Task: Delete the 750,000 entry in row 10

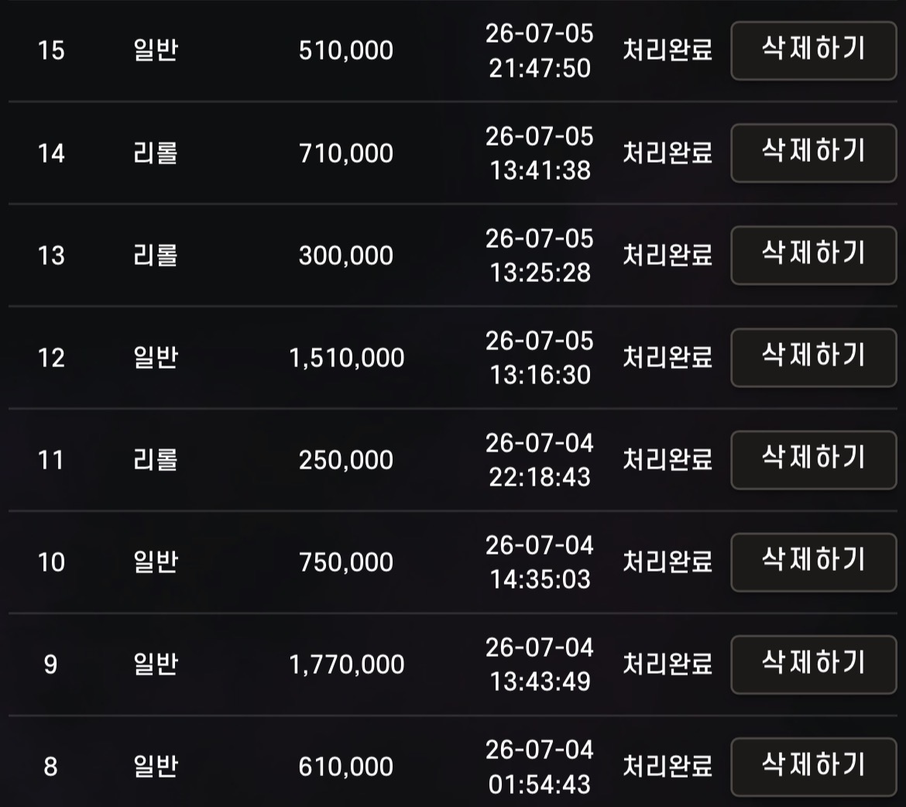Action: click(814, 562)
